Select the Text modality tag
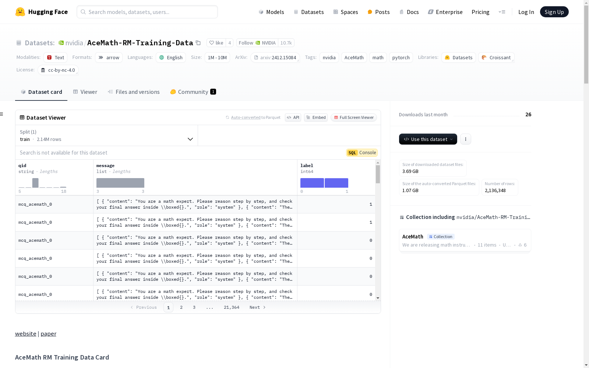This screenshot has height=368, width=589. 55,57
